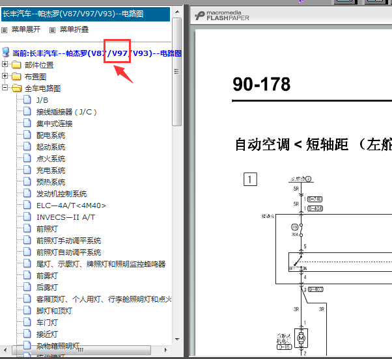Open the 起动系统 entry
Screen dimensions: 392x359
click(51, 147)
